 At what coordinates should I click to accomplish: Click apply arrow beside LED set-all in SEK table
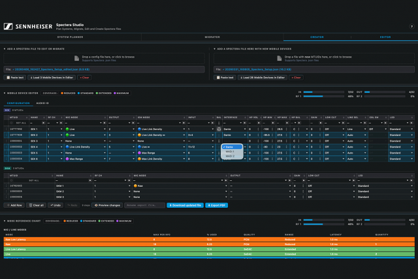[x=412, y=123]
